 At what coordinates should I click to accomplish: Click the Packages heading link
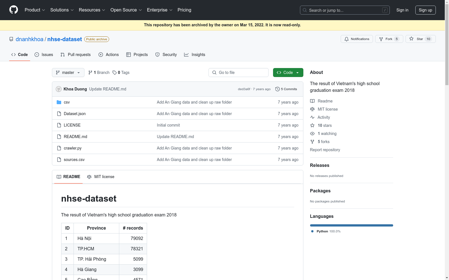(320, 191)
